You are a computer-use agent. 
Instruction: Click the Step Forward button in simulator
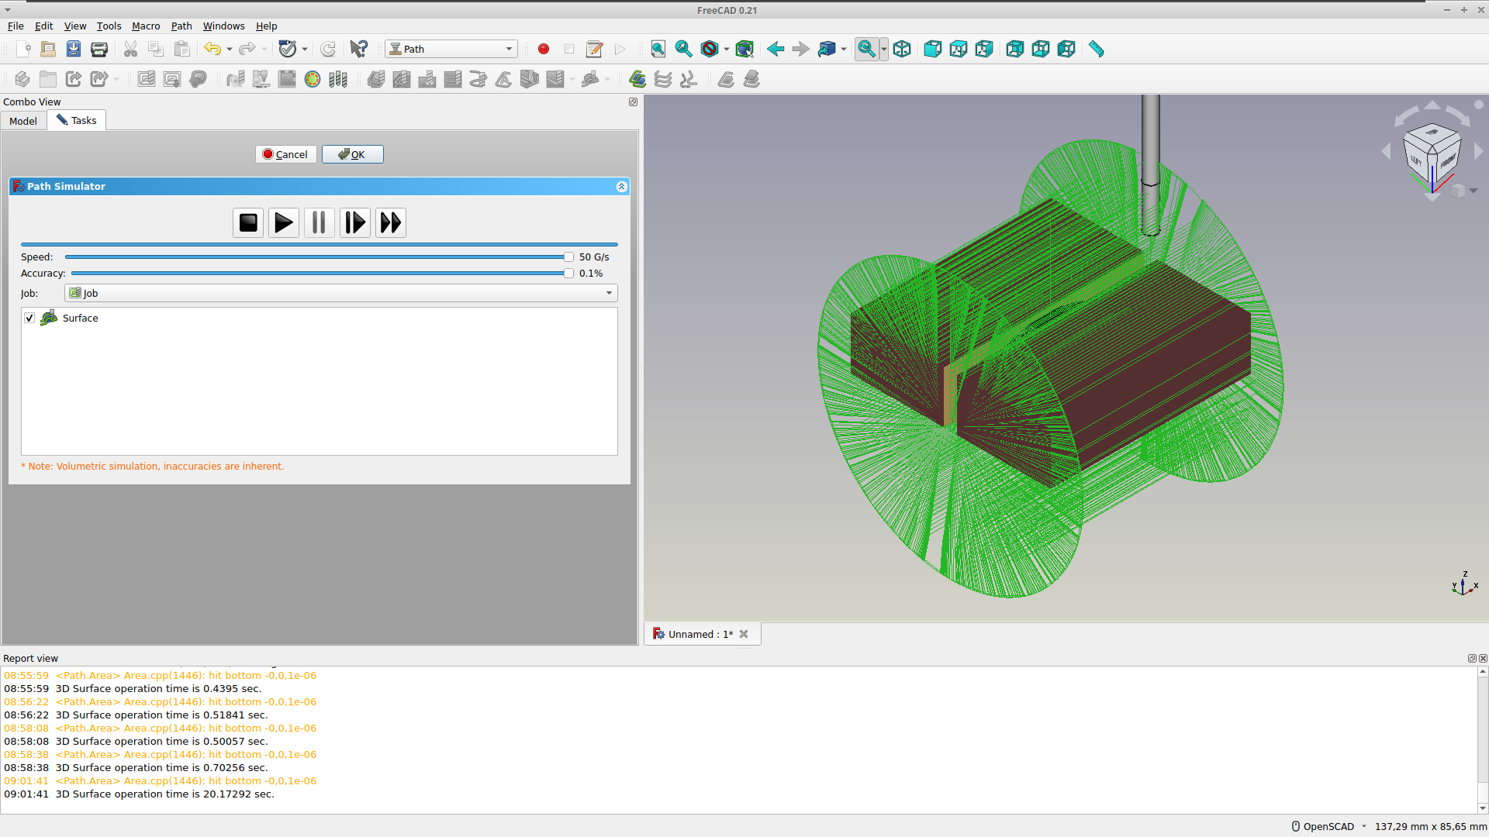tap(355, 222)
